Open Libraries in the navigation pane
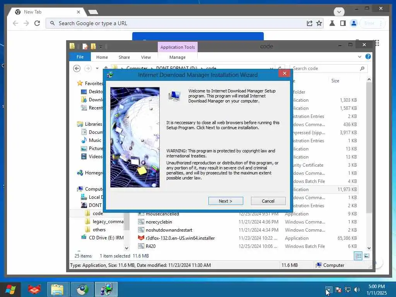Image resolution: width=396 pixels, height=297 pixels. point(94,124)
